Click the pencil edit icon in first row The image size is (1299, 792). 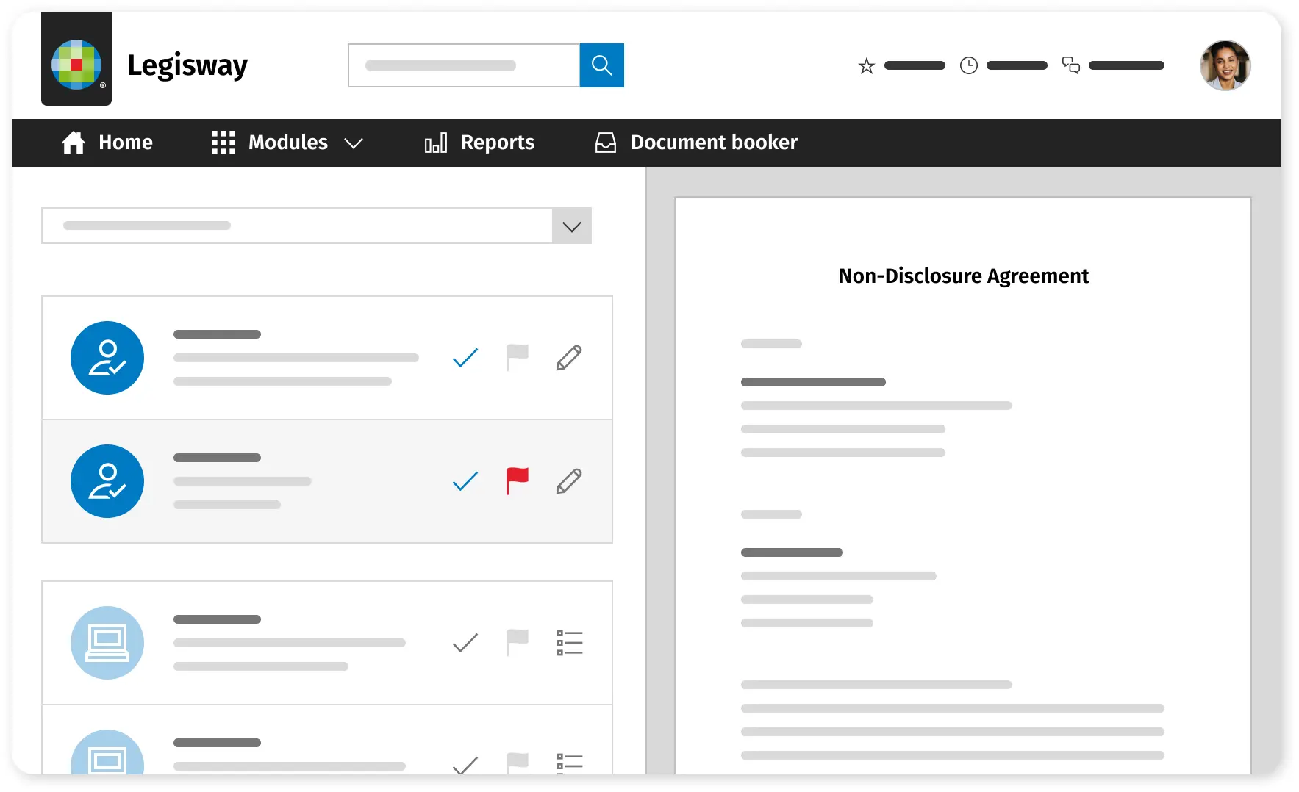(x=568, y=358)
